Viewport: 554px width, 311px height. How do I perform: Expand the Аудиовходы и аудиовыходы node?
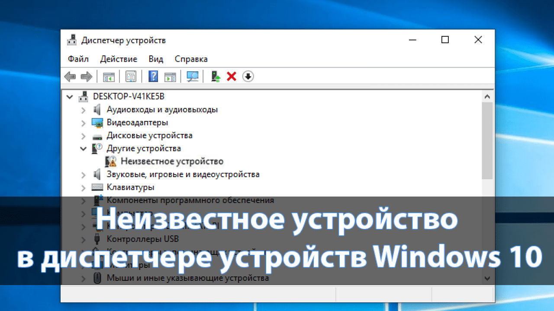pyautogui.click(x=84, y=110)
